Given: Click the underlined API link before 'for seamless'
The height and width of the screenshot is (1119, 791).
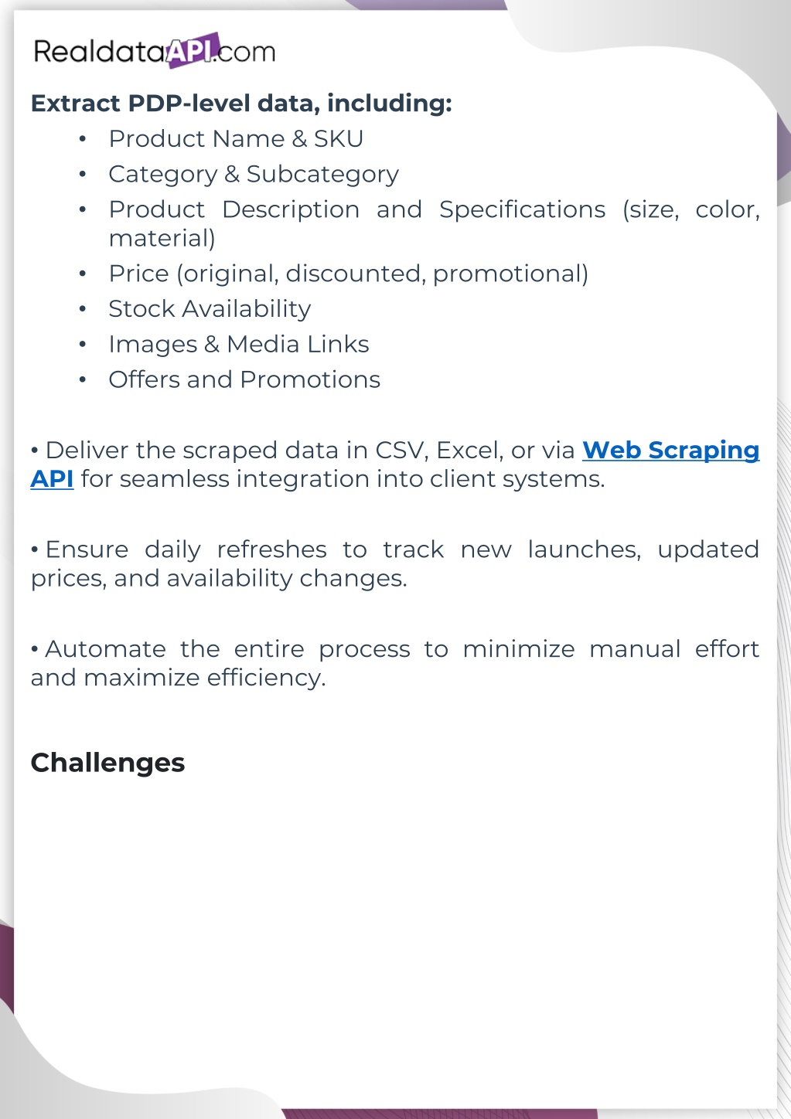Looking at the screenshot, I should 52,479.
